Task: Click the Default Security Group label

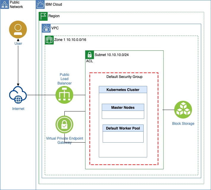Action: point(124,77)
